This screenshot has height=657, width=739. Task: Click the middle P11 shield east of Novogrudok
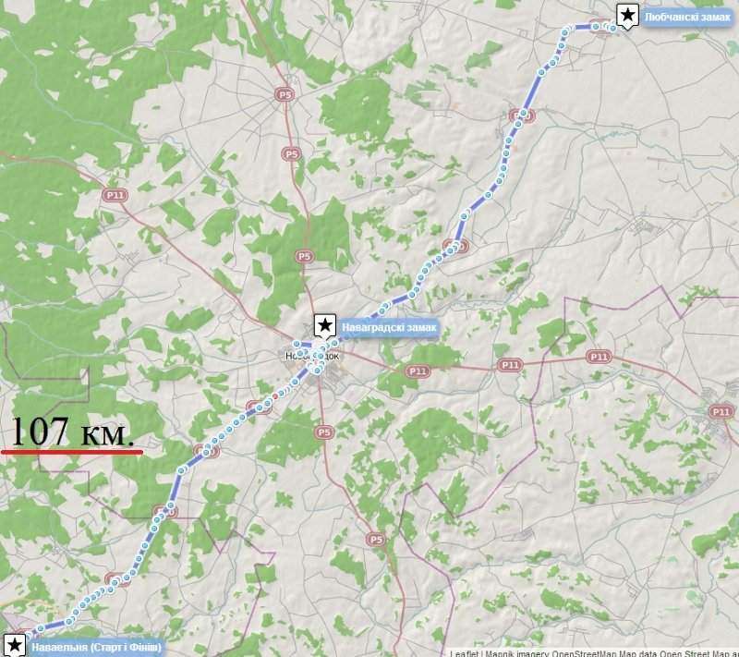tap(510, 365)
